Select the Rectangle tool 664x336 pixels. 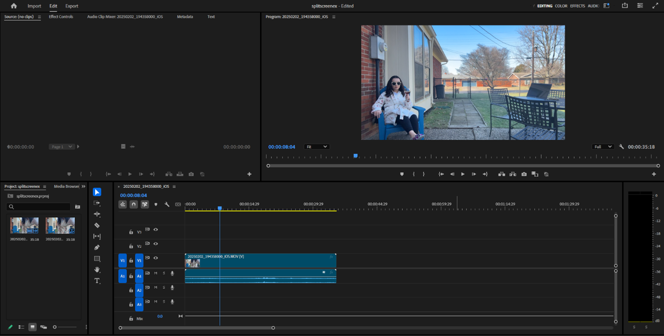click(x=97, y=259)
